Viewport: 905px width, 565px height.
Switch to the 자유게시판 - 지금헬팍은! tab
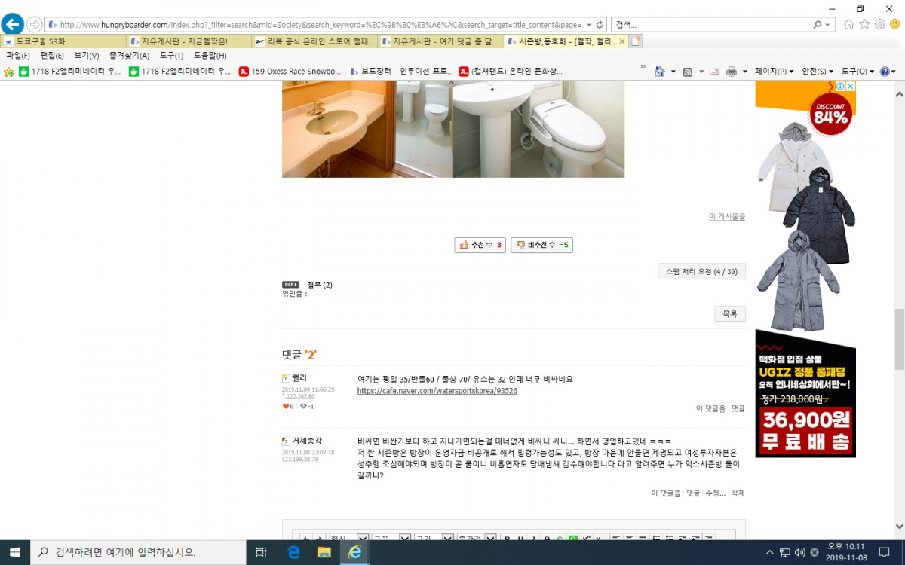[189, 41]
